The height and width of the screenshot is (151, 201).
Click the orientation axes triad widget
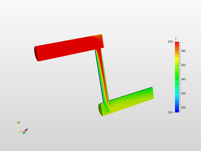(22, 128)
